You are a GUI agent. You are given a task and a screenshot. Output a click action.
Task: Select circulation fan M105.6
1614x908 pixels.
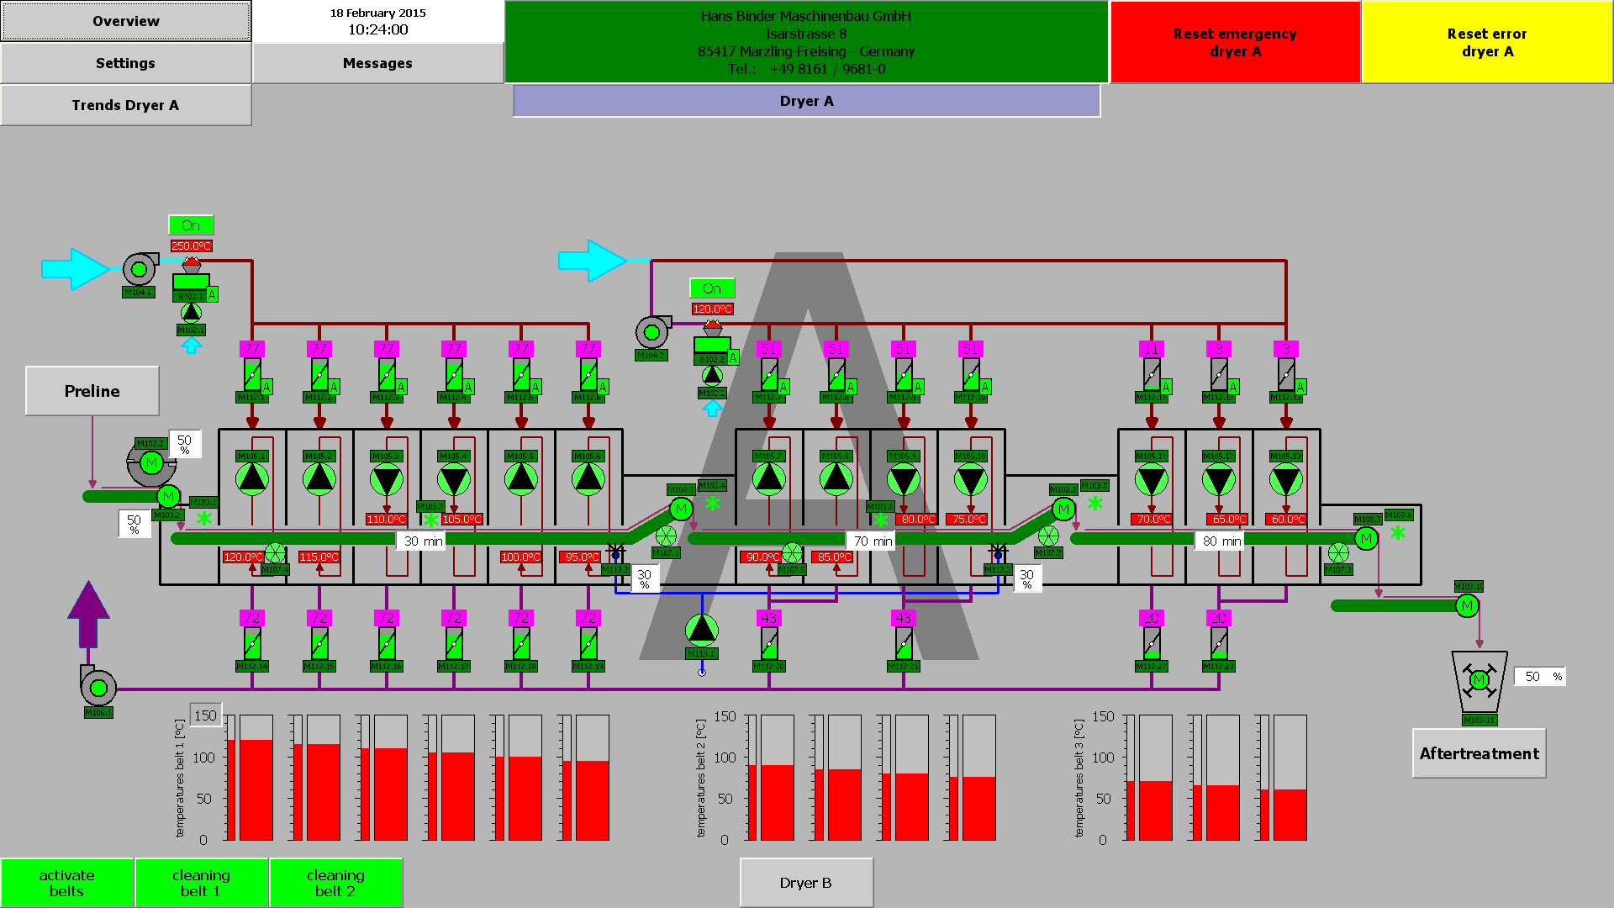click(x=588, y=478)
